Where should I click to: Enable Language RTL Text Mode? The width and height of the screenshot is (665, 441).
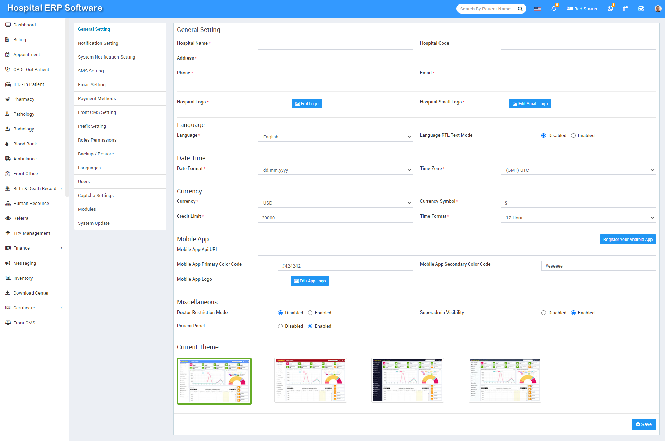(x=573, y=136)
